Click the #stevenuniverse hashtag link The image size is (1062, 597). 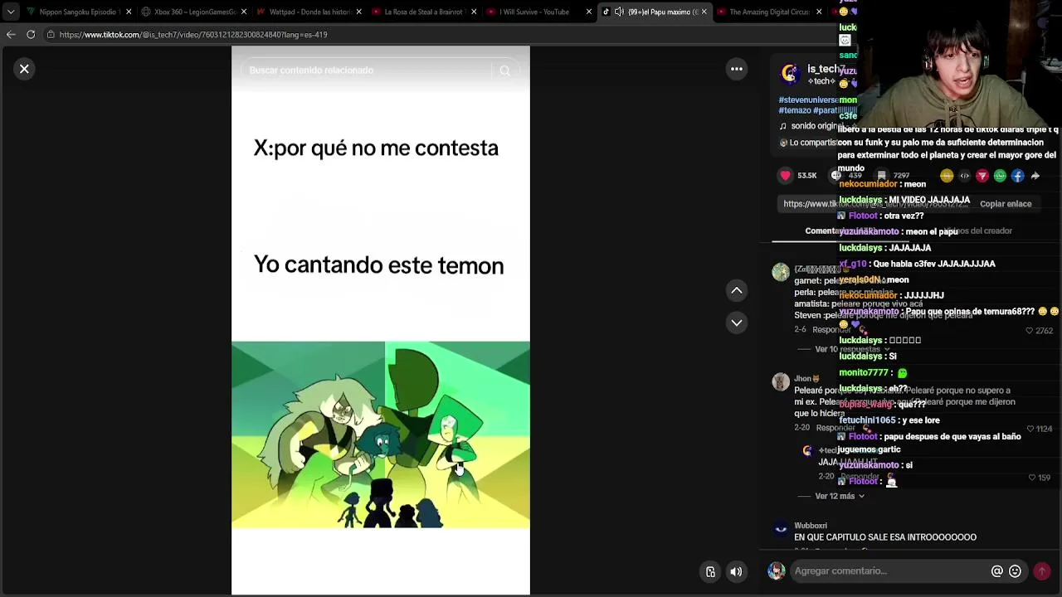click(808, 99)
